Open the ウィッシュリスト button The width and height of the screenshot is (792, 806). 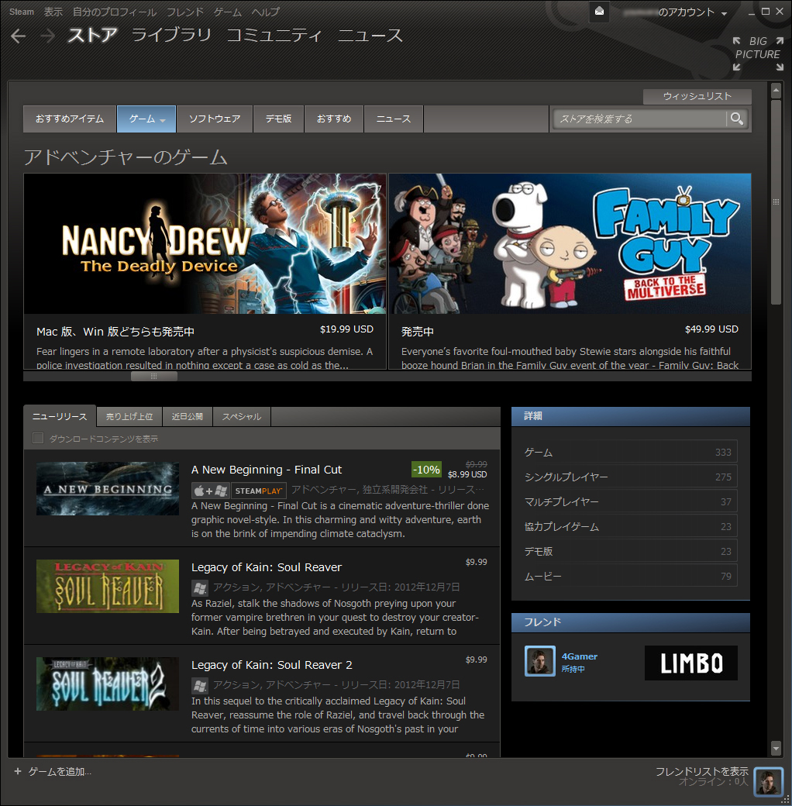tap(697, 96)
